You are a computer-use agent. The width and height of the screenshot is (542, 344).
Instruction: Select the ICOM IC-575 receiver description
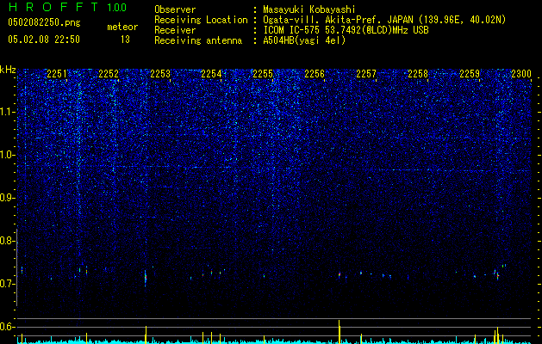[346, 30]
